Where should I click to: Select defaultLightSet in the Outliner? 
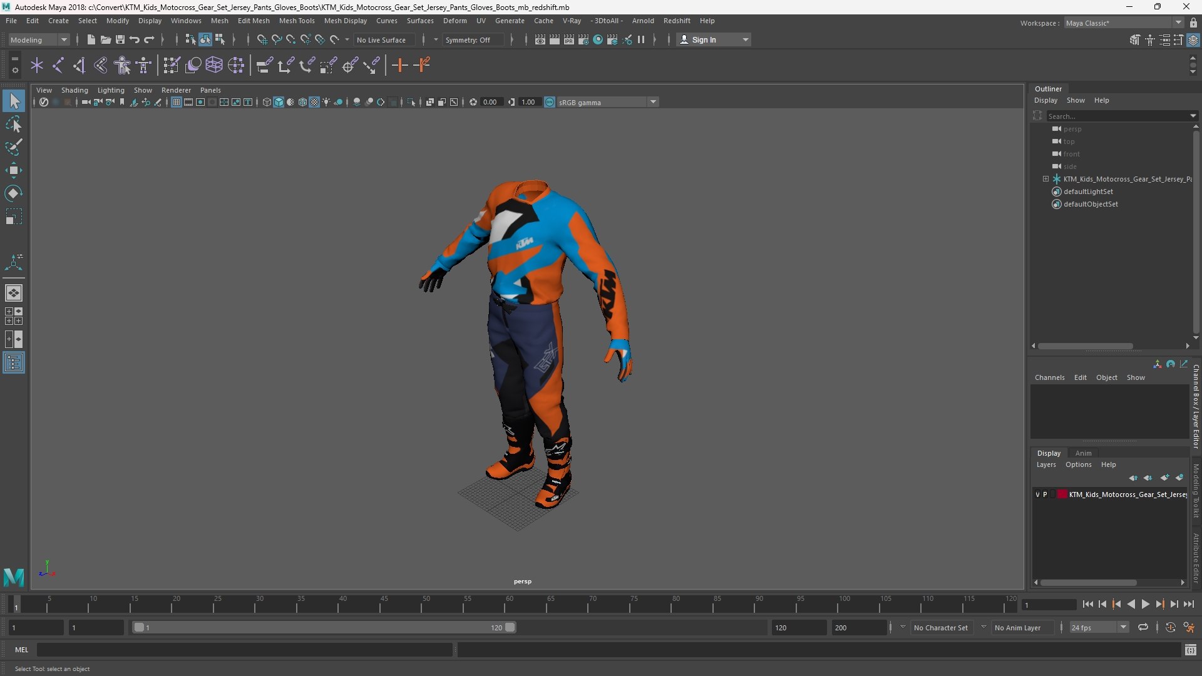click(1088, 192)
